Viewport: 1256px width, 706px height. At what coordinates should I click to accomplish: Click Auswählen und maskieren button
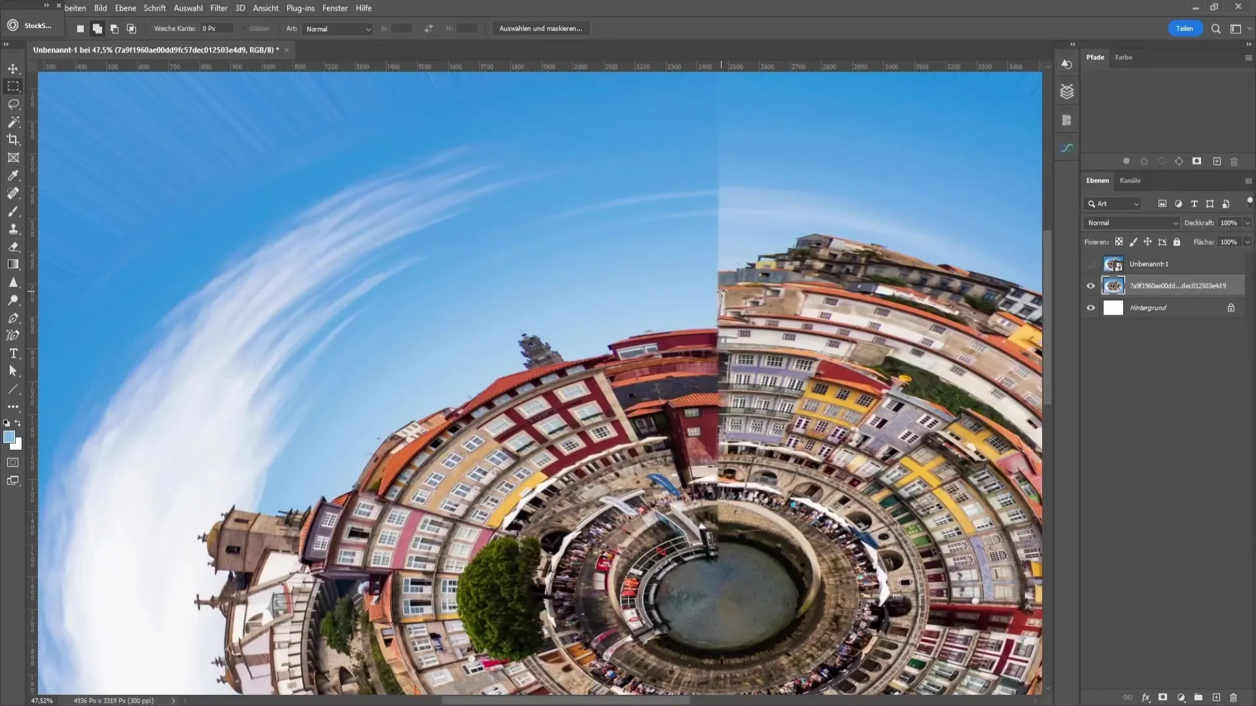pos(540,29)
